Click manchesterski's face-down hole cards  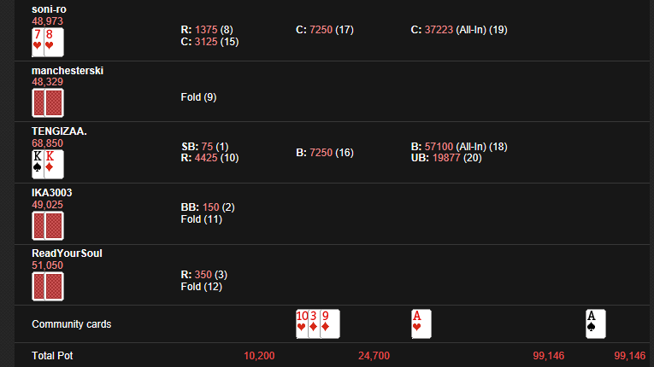(x=48, y=102)
